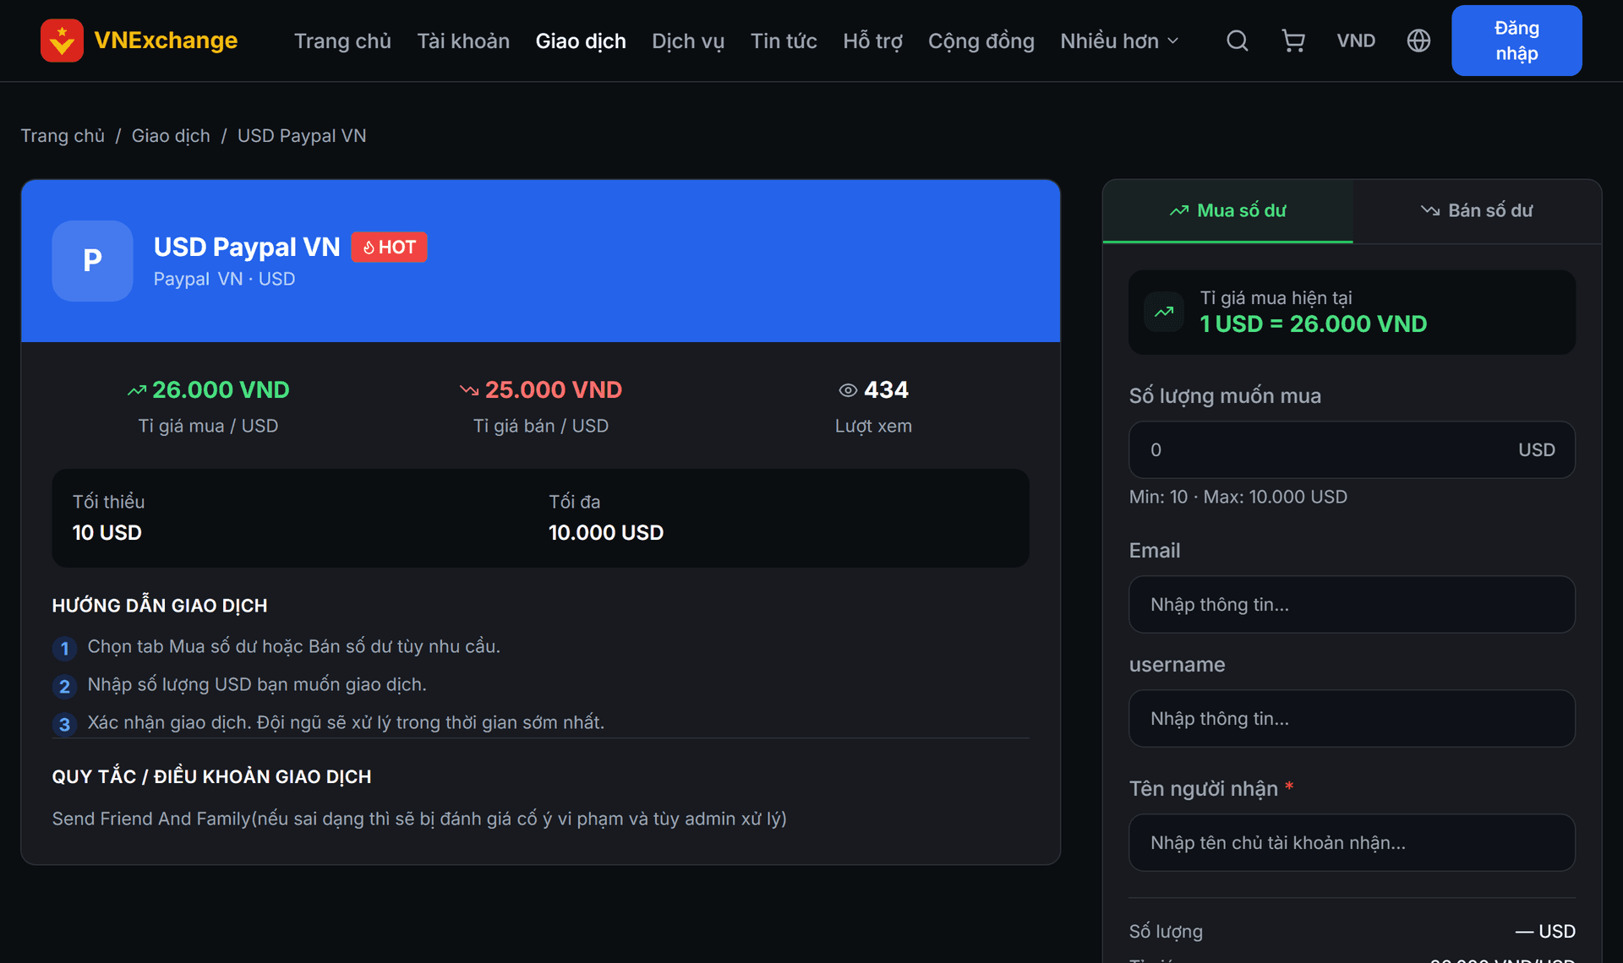Open the Dịch vụ menu item

[x=688, y=41]
